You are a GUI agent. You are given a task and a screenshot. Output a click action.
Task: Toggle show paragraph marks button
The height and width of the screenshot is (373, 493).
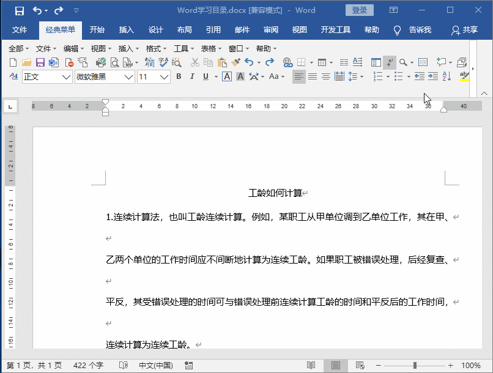[x=390, y=62]
